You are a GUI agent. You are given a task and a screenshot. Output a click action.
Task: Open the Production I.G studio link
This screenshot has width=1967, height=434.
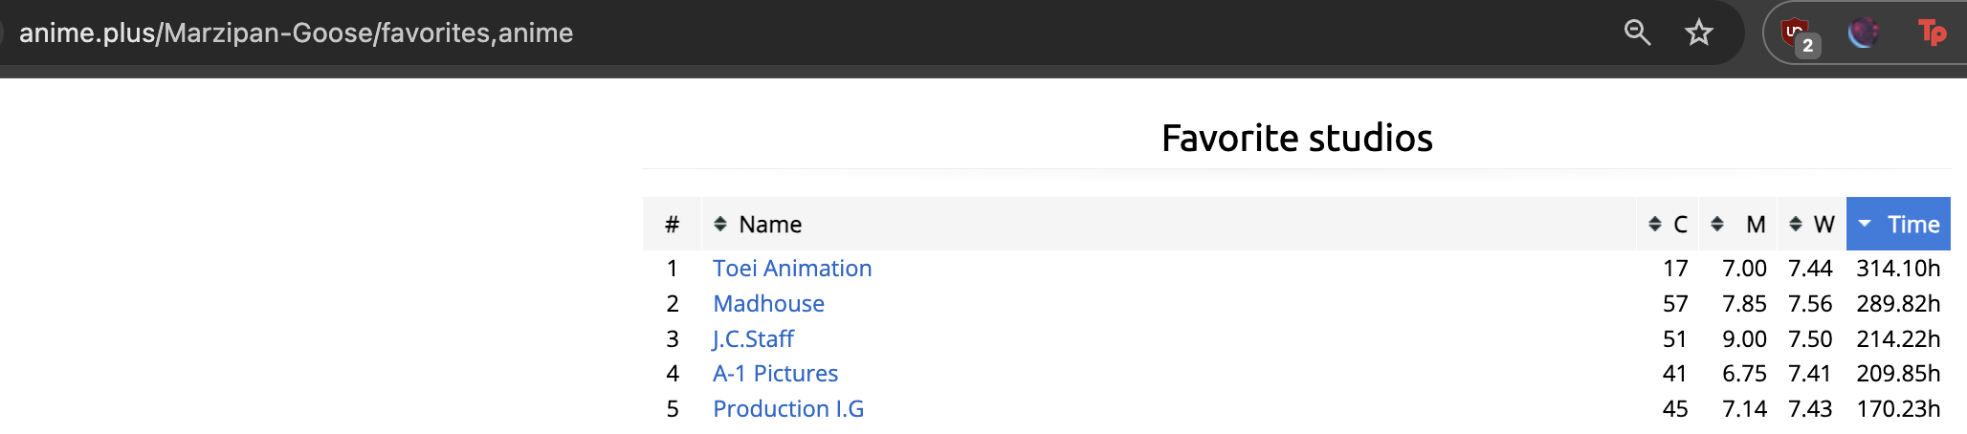[788, 409]
